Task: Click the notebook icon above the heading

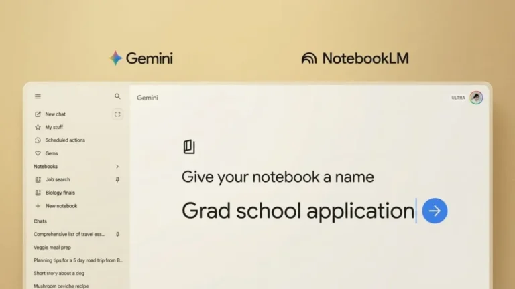Action: pos(189,147)
